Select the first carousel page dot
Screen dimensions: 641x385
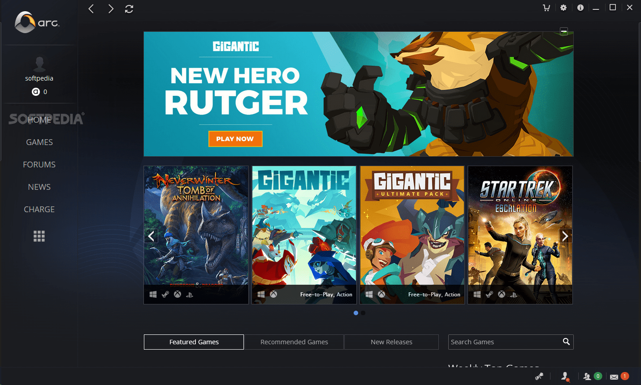356,313
